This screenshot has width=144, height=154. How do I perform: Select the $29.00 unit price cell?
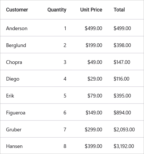(95, 79)
